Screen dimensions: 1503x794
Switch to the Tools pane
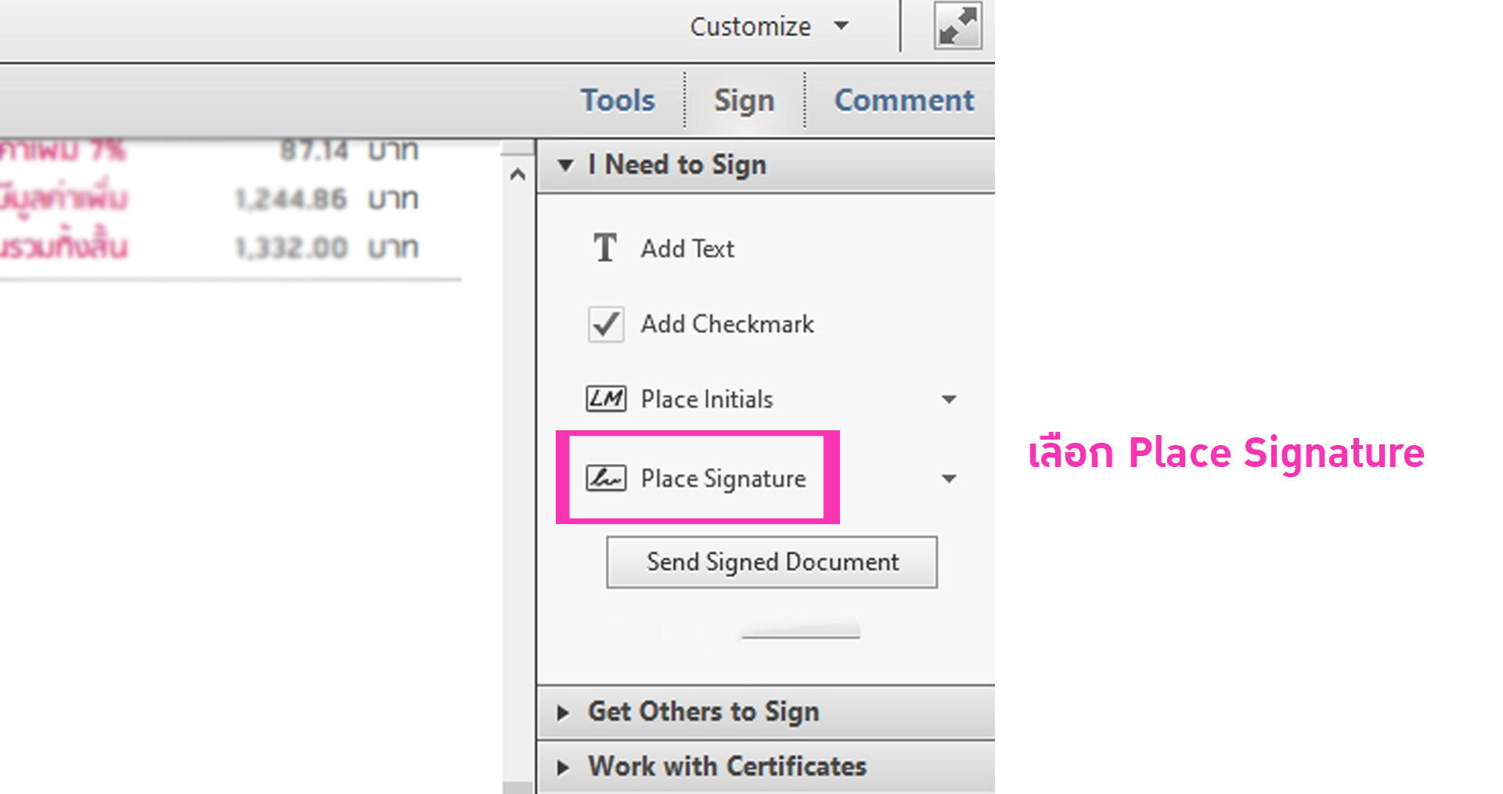point(618,100)
